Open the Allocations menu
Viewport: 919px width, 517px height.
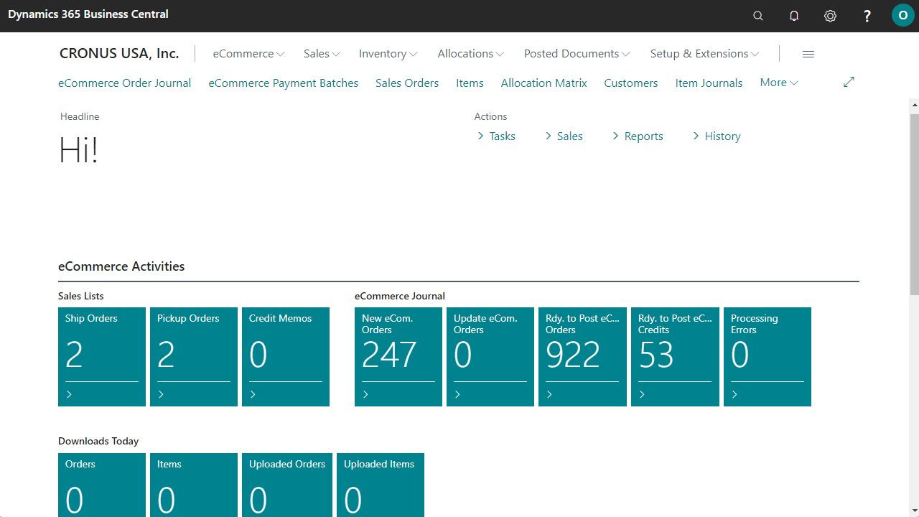pos(470,54)
